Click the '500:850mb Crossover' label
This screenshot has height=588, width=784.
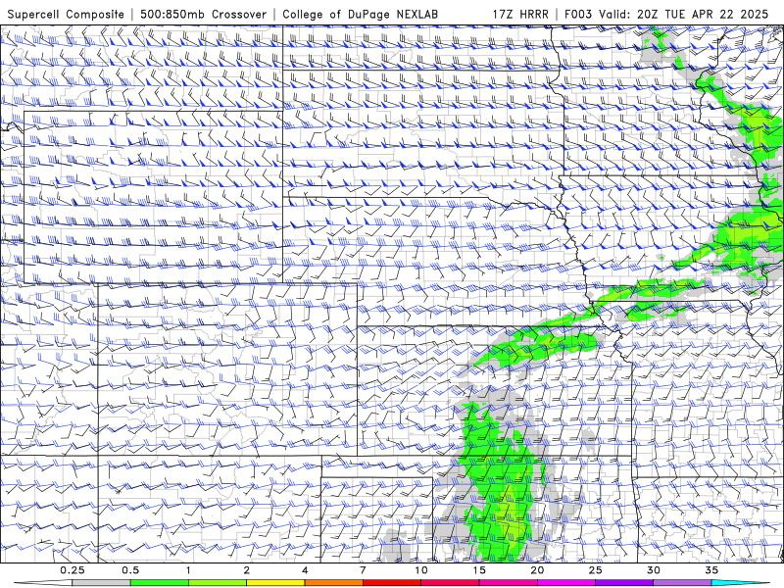203,14
